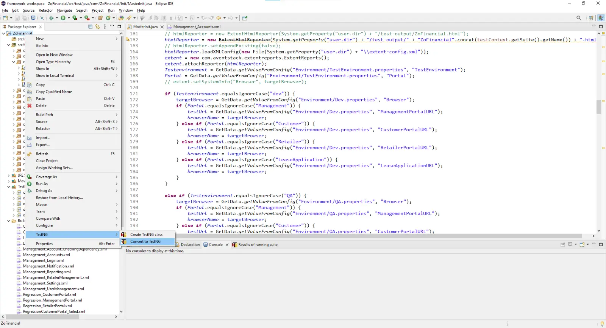The image size is (606, 328).
Task: Minimize the editor area
Action: tap(594, 26)
